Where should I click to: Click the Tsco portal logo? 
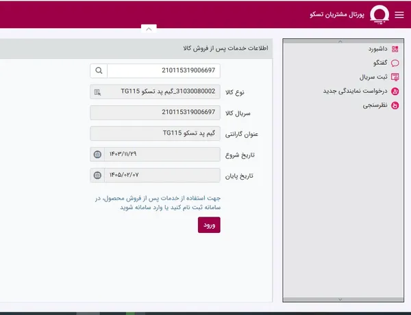379,14
